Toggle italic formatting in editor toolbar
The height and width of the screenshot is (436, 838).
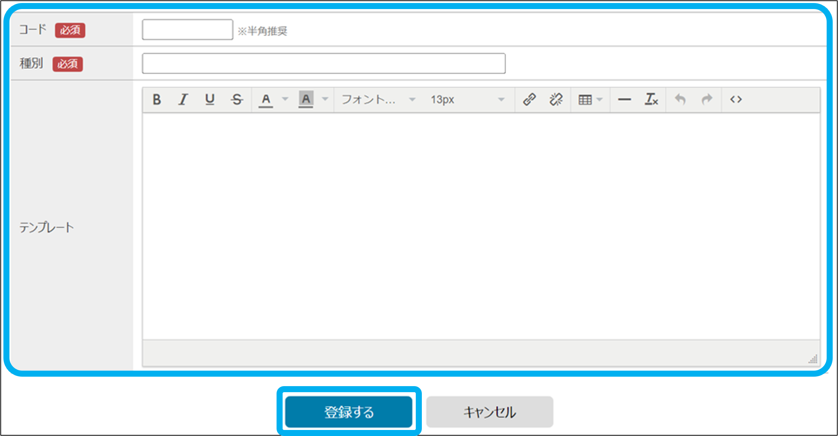[x=183, y=100]
